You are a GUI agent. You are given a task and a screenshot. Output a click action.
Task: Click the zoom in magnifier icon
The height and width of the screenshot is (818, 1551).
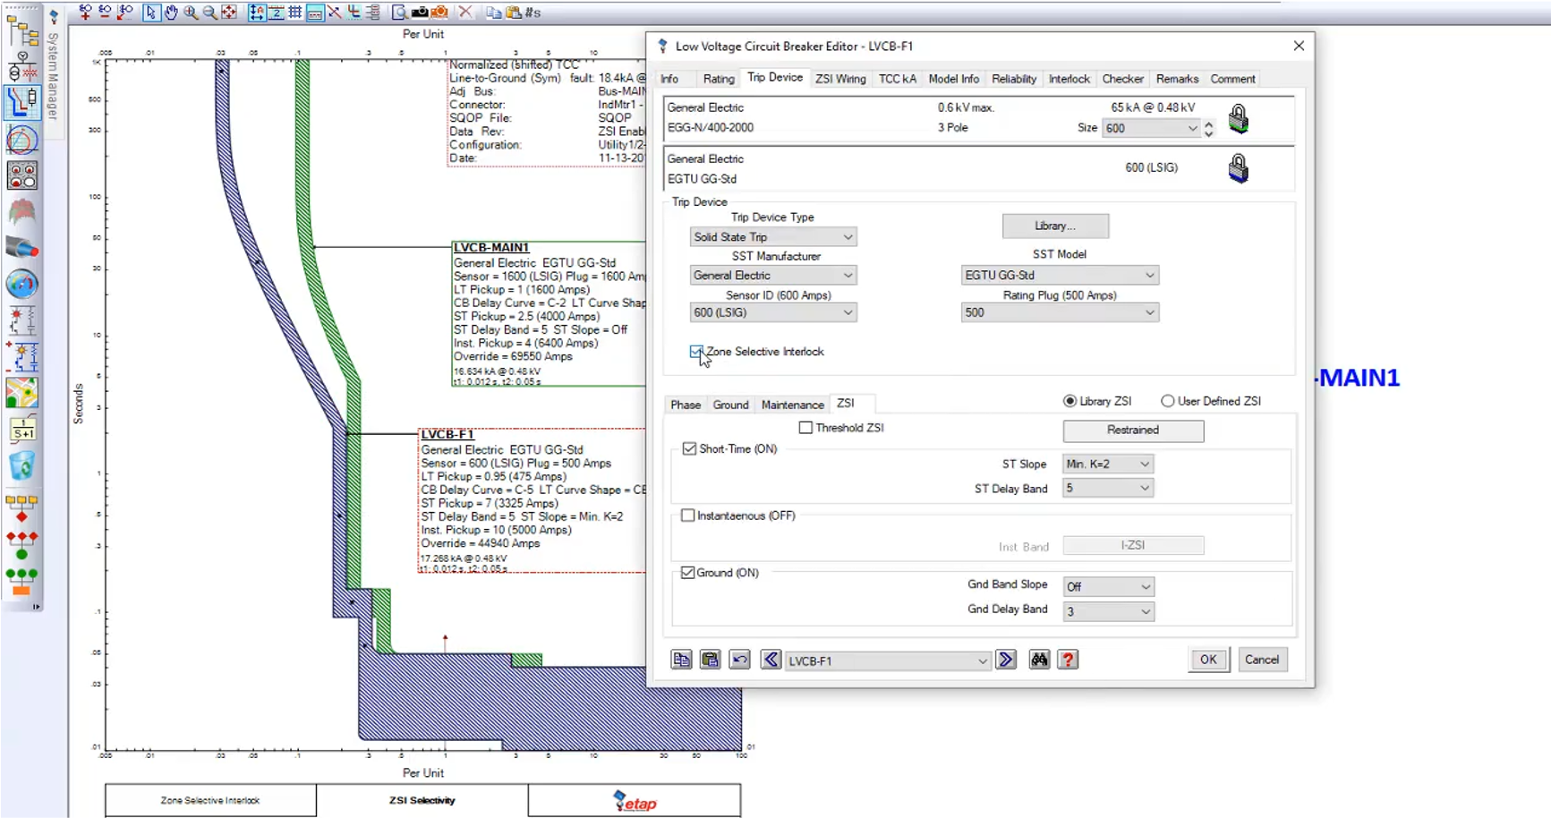191,12
